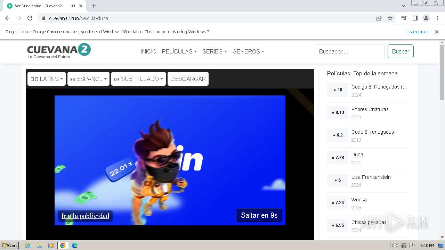Open 'Wonka' movie entry
The height and width of the screenshot is (250, 445).
359,200
